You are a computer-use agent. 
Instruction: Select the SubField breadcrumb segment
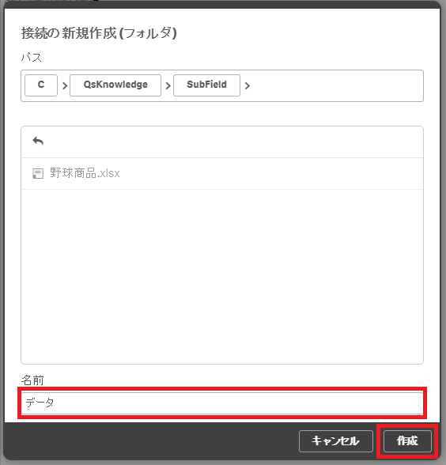point(206,85)
